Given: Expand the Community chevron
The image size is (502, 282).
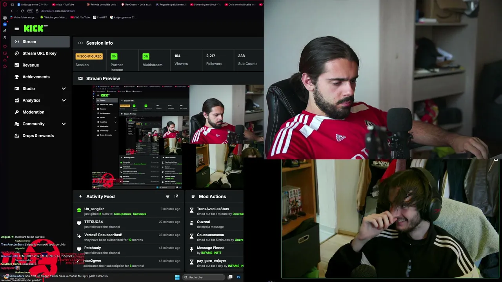Looking at the screenshot, I should tap(64, 124).
